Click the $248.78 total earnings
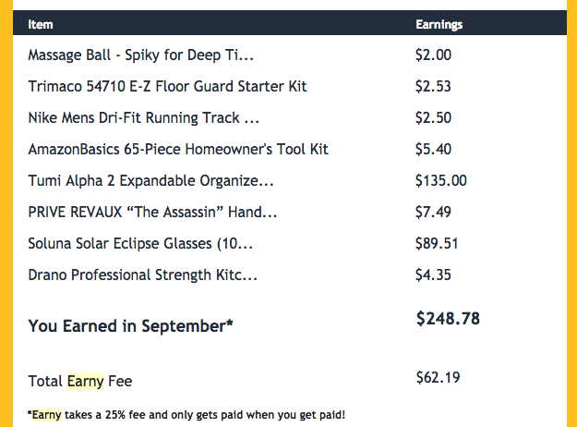Image resolution: width=577 pixels, height=427 pixels. pos(448,319)
